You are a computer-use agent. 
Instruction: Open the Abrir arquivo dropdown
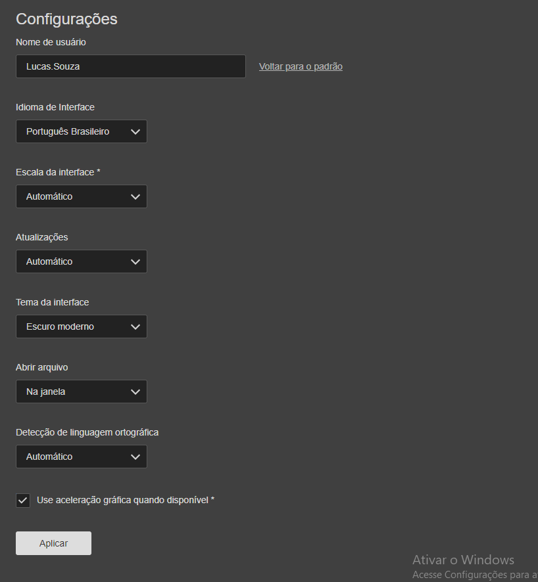coord(81,392)
